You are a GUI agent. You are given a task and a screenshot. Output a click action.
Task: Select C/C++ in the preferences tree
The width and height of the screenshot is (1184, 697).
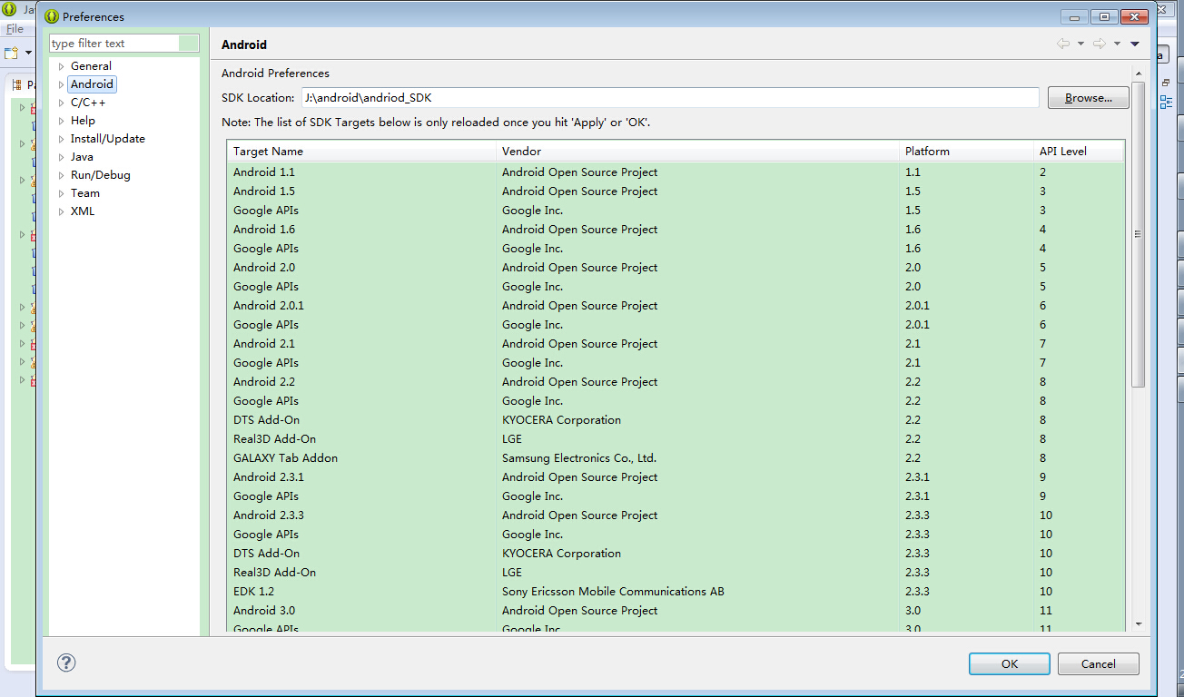tap(88, 103)
